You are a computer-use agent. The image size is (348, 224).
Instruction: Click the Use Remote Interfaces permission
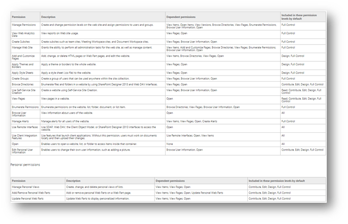(24, 128)
